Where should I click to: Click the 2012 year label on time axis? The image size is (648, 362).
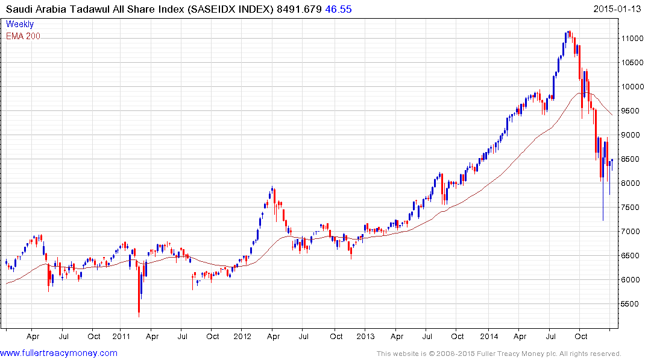pos(242,336)
